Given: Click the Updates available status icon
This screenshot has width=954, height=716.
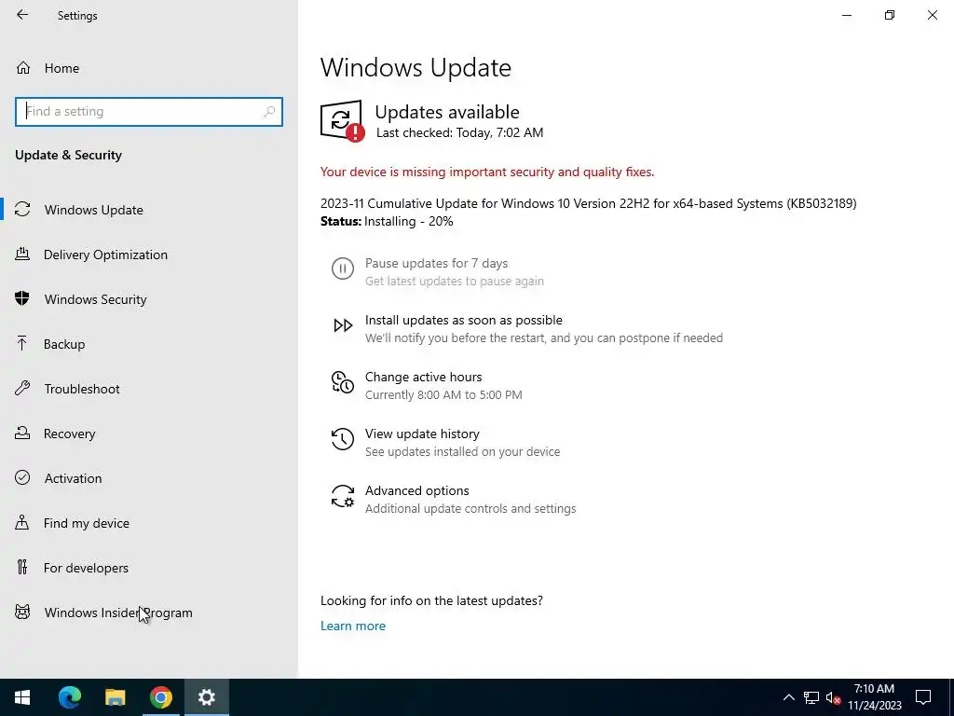Looking at the screenshot, I should tap(342, 120).
